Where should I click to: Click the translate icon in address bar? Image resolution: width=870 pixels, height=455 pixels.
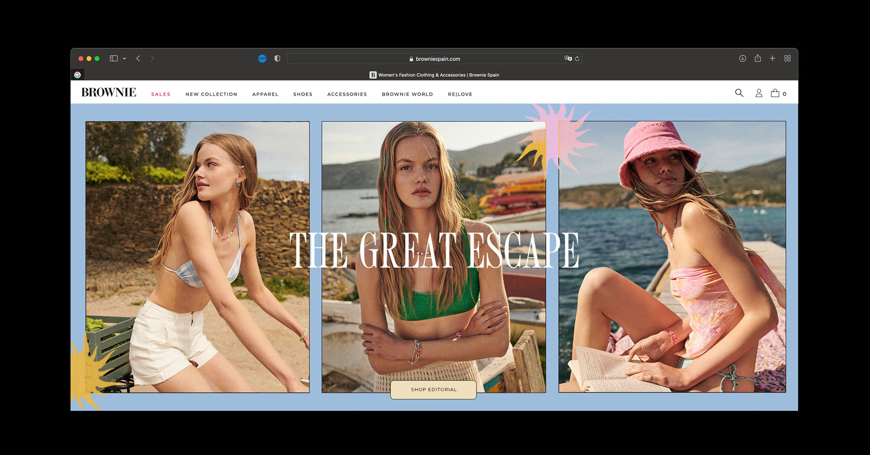pos(568,59)
